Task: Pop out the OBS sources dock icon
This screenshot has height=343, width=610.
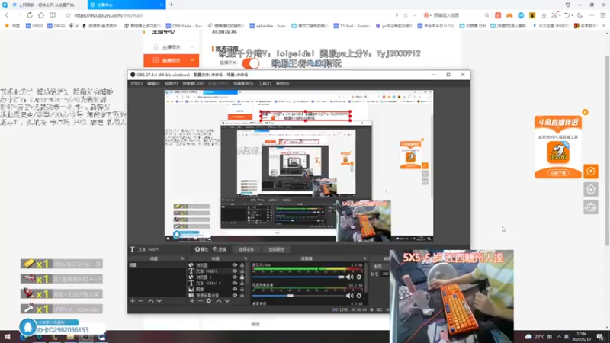Action: (246, 258)
